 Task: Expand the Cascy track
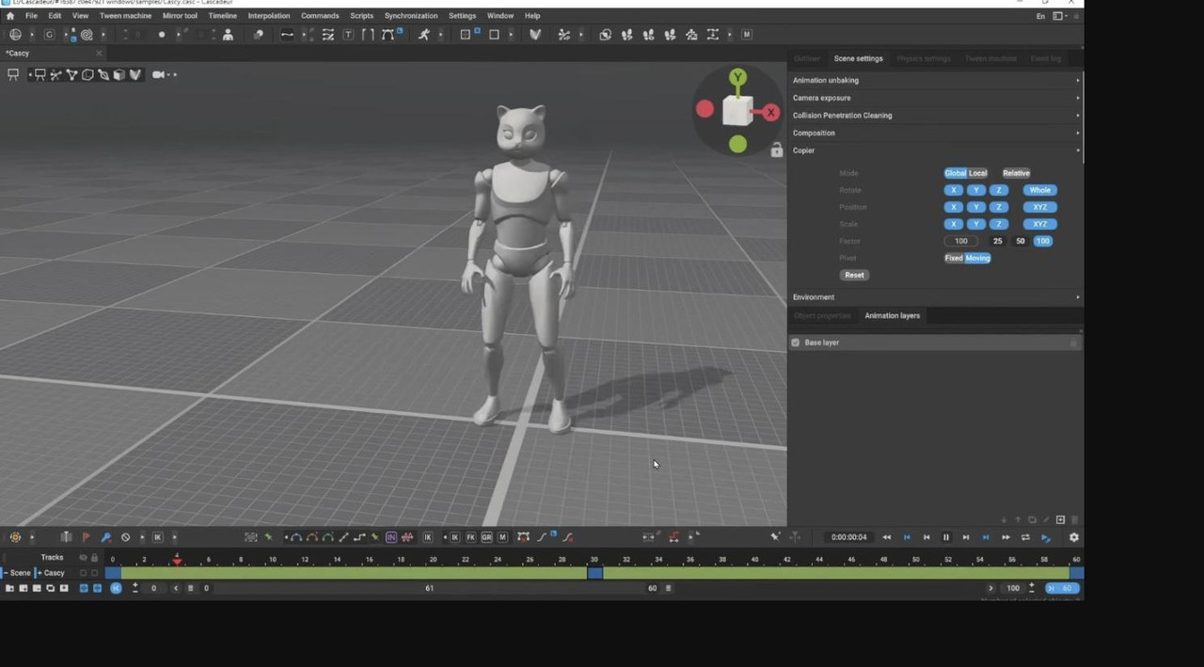[40, 573]
